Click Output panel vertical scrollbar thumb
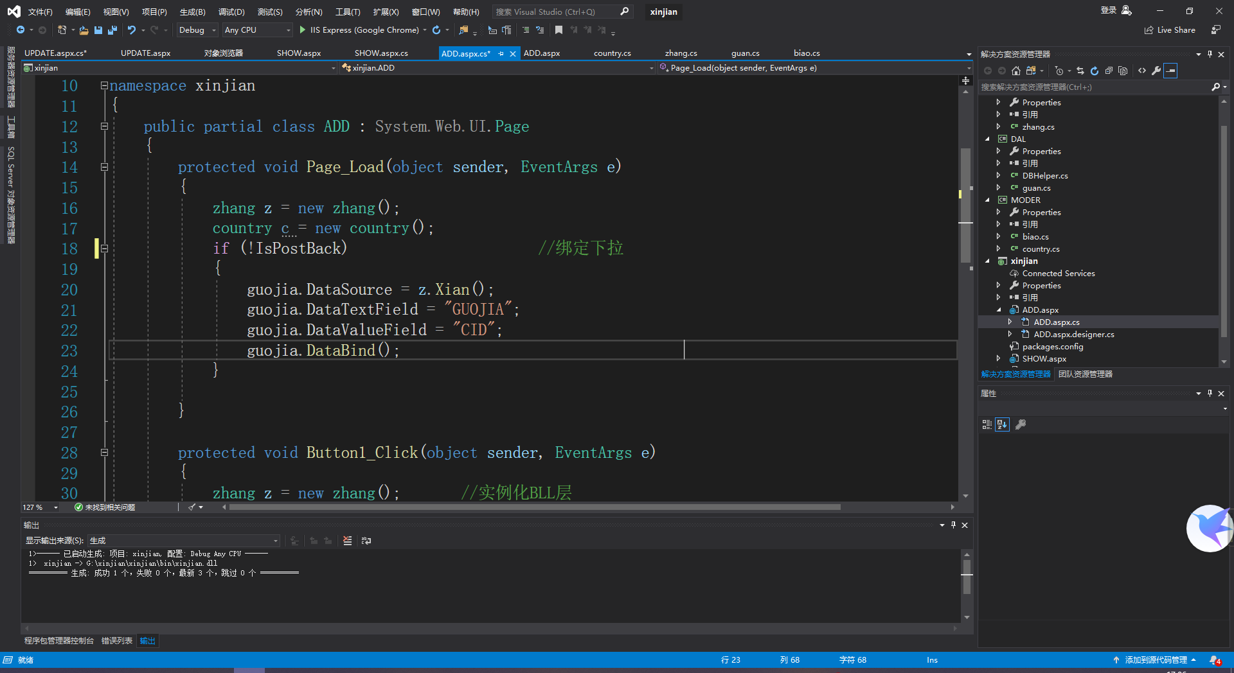Viewport: 1234px width, 673px height. tap(967, 577)
